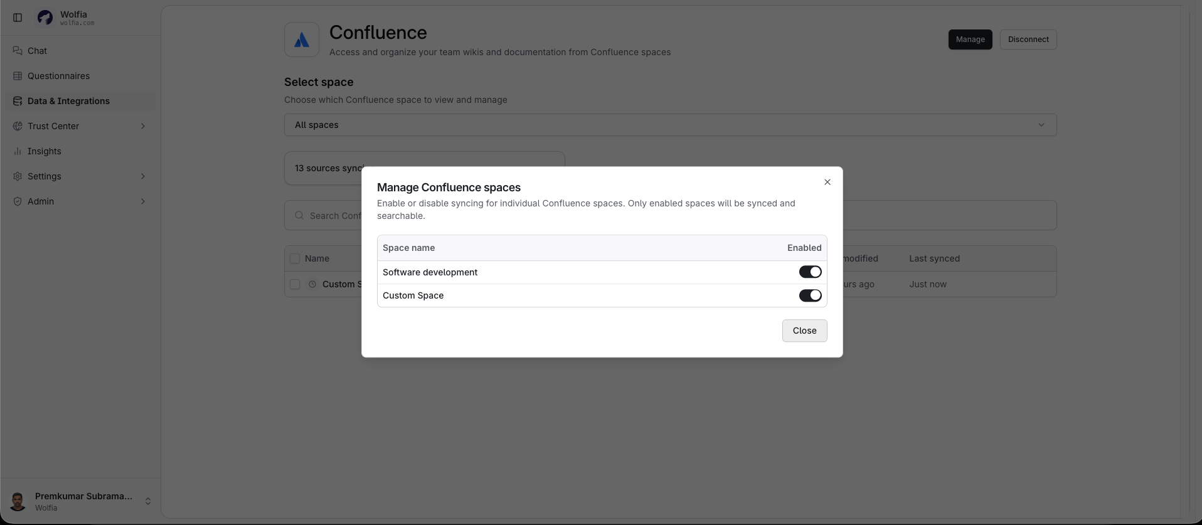Viewport: 1202px width, 525px height.
Task: Open Questionnaires in the sidebar
Action: [x=80, y=76]
